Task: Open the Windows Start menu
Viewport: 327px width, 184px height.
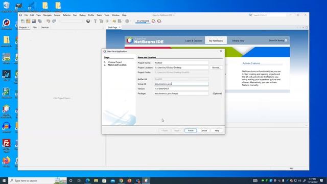Action: (4, 180)
